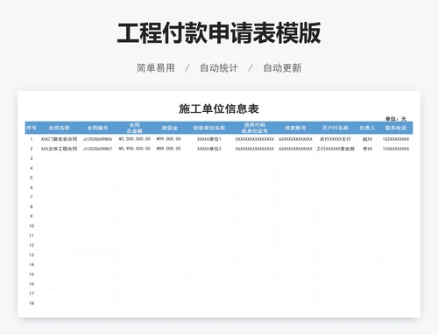Viewport: 438px width, 335px height.
Task: Click sequence number 15 cell
Action: 32,275
